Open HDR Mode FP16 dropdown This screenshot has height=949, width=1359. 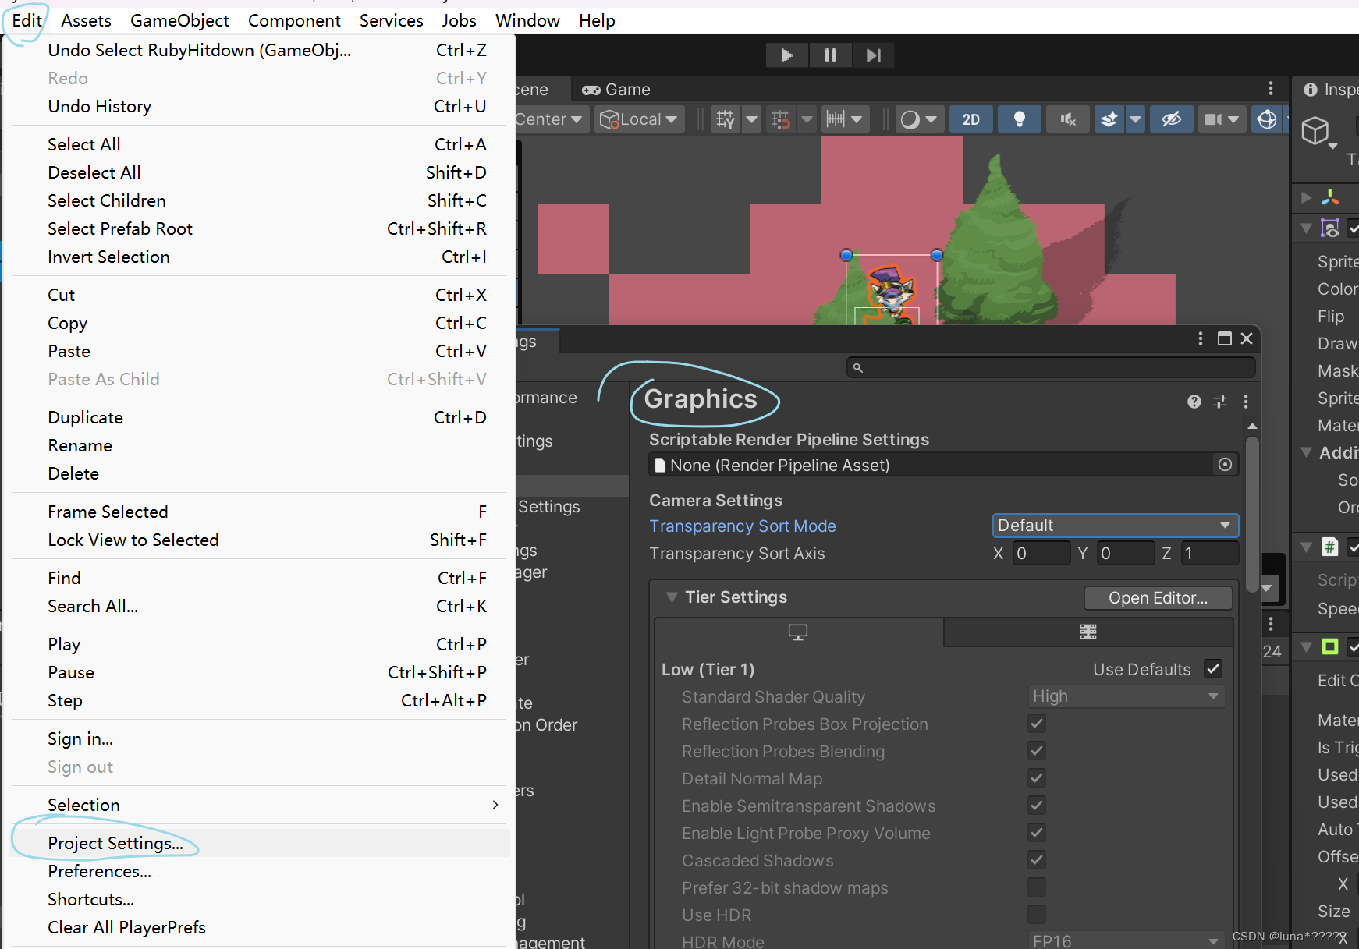pyautogui.click(x=1126, y=940)
